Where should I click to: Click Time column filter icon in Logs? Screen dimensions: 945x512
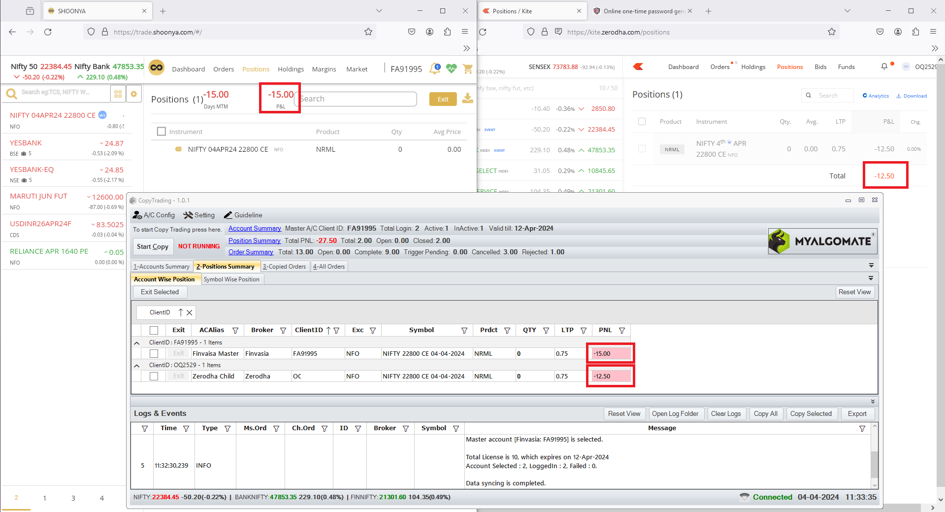pos(186,429)
